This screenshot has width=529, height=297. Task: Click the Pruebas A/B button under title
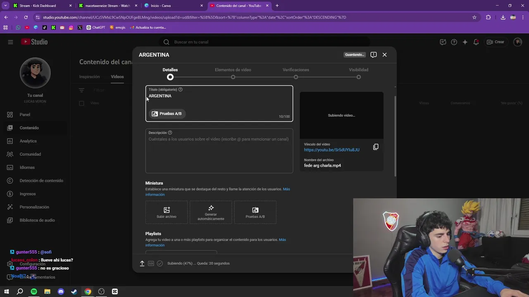coord(167,113)
